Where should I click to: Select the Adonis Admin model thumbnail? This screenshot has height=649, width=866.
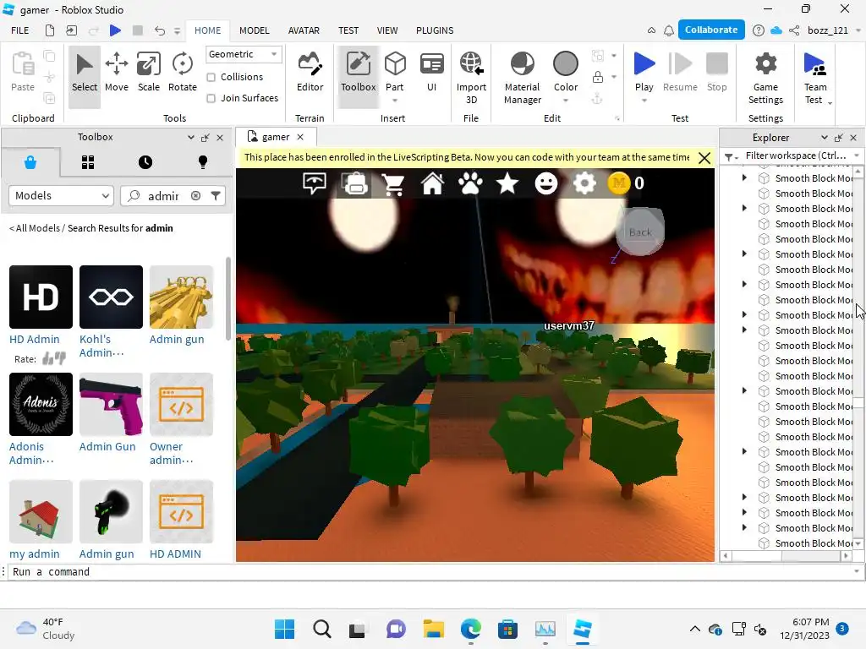tap(41, 405)
